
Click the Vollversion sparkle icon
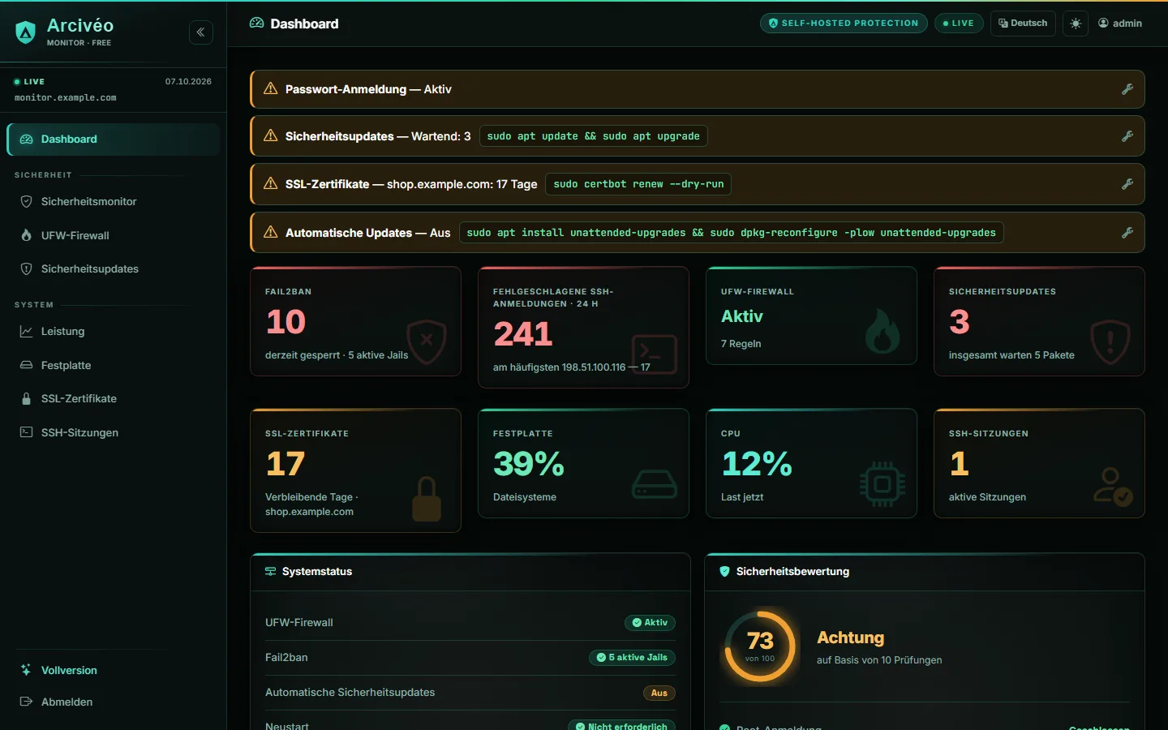(26, 671)
